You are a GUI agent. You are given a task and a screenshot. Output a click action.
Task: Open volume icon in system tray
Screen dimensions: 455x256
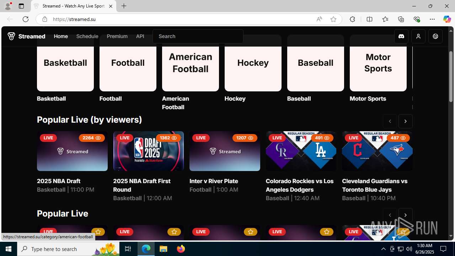[x=409, y=249]
